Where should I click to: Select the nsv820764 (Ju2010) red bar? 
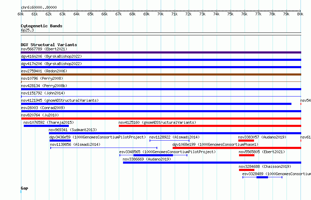(x=161, y=119)
